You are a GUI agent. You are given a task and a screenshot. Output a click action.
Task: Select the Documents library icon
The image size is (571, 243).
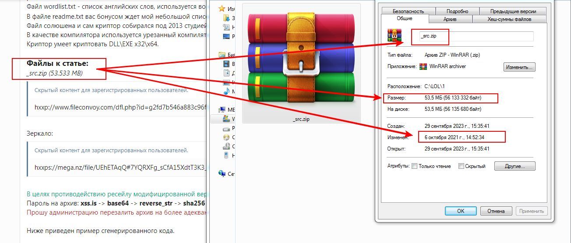[x=226, y=73]
